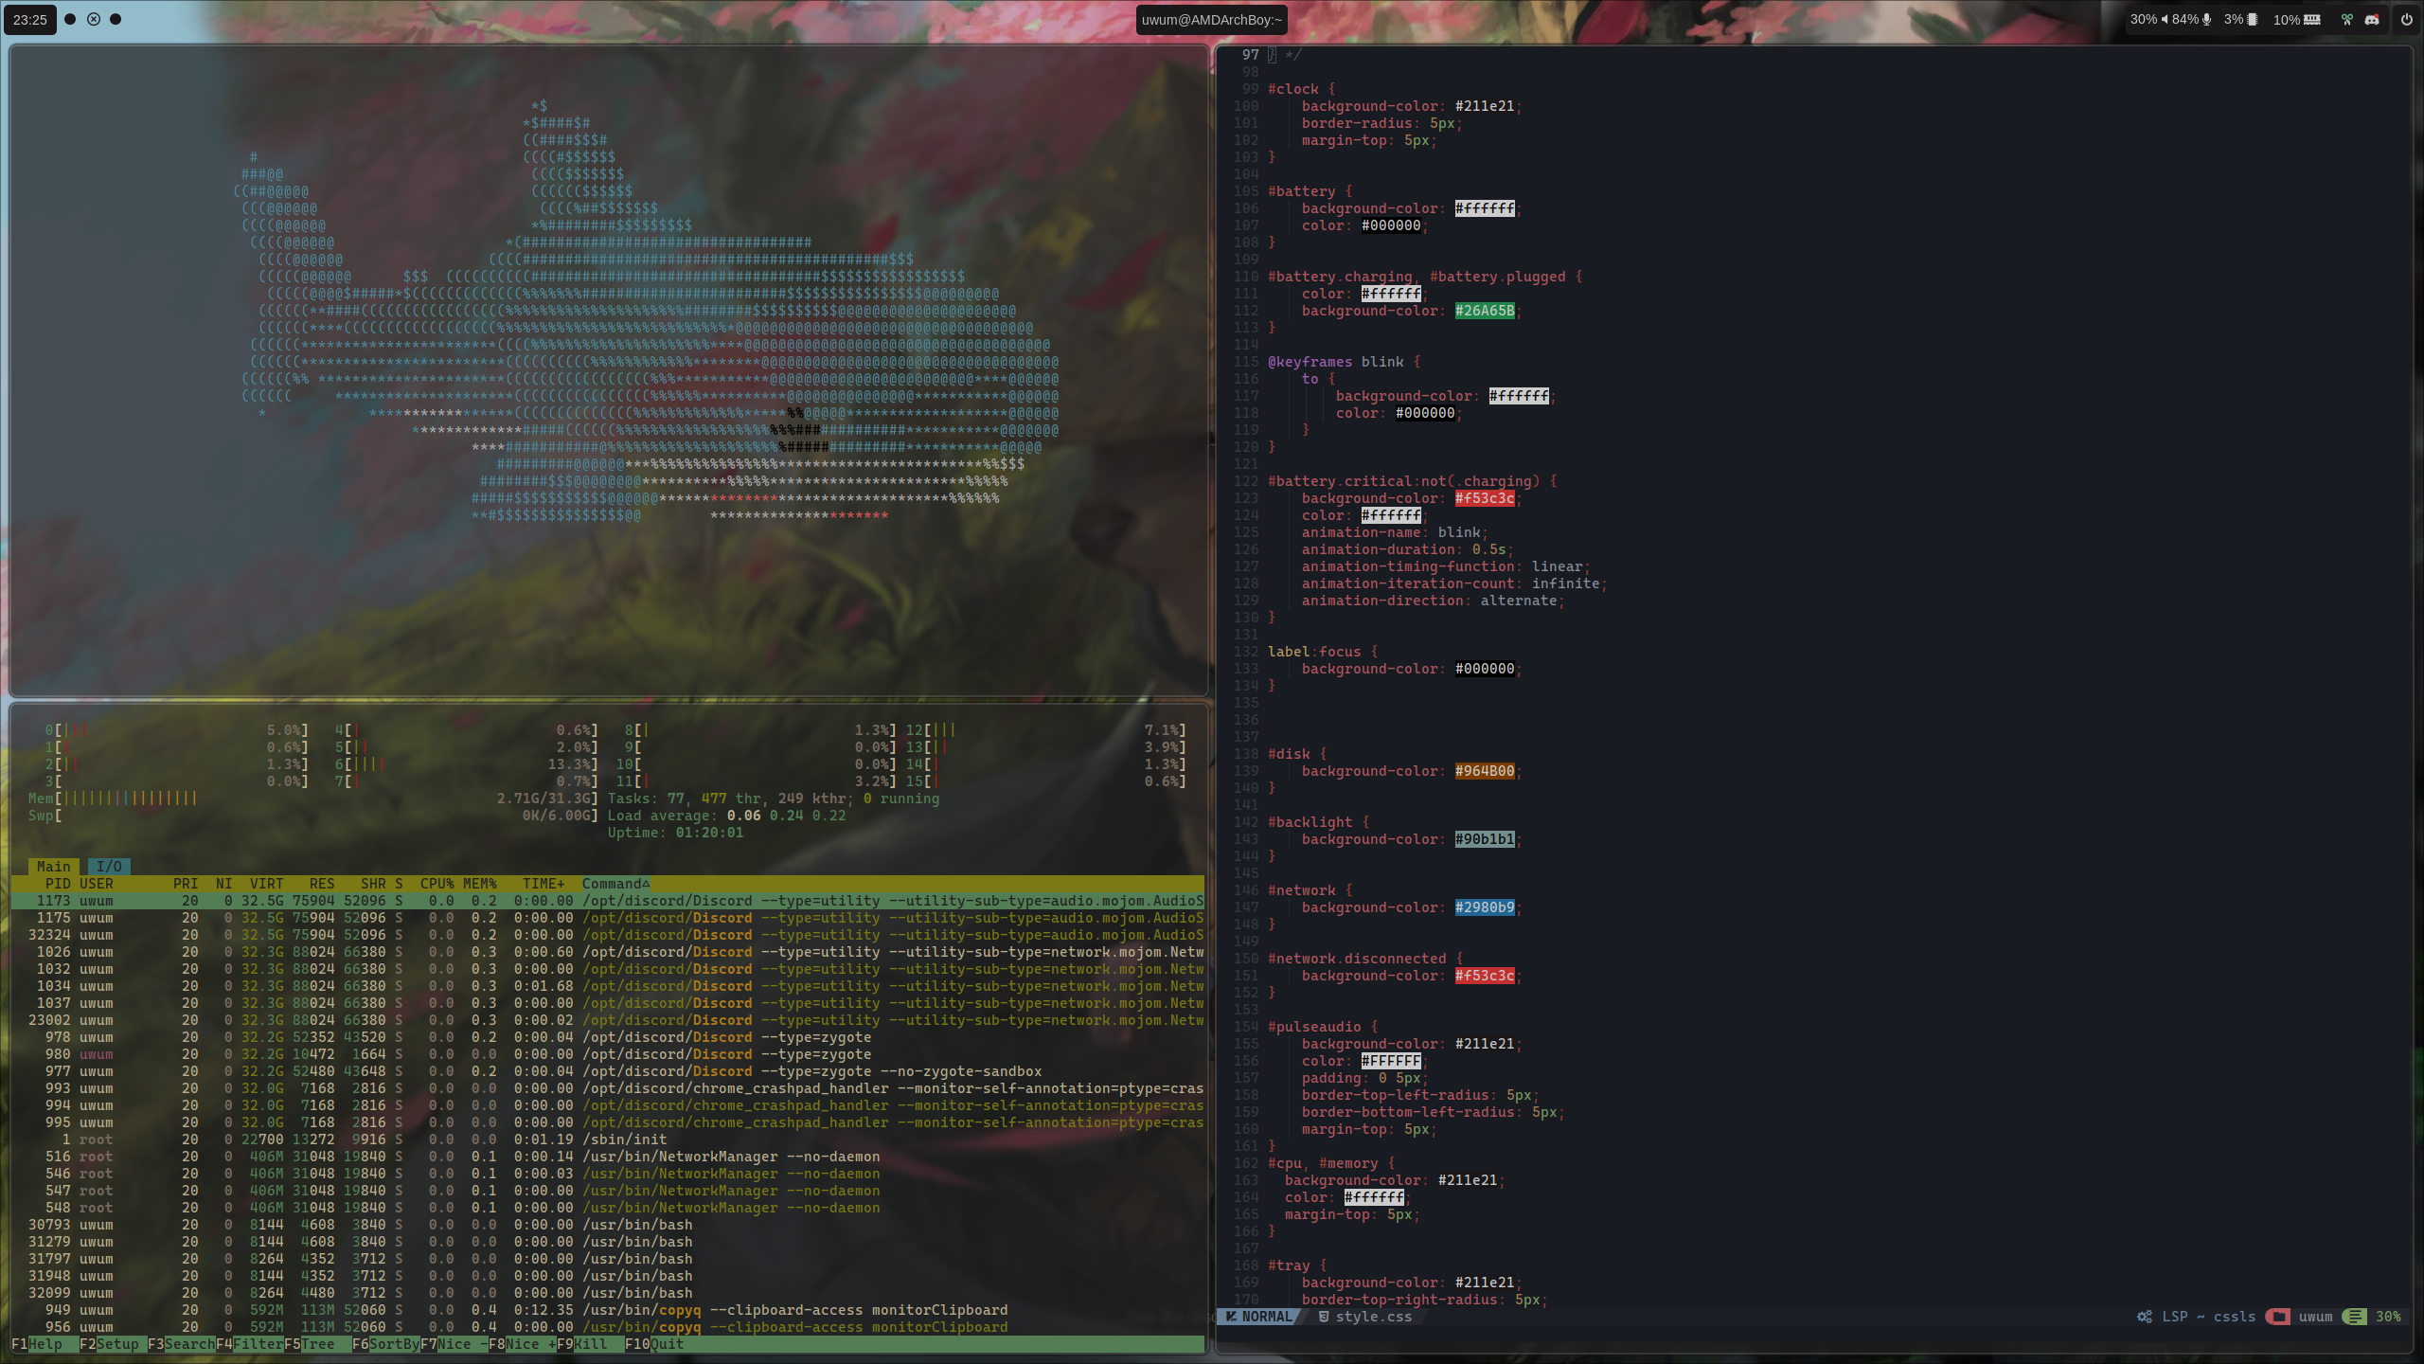Click the F10 Quit button in htop
The width and height of the screenshot is (2424, 1364).
point(667,1344)
